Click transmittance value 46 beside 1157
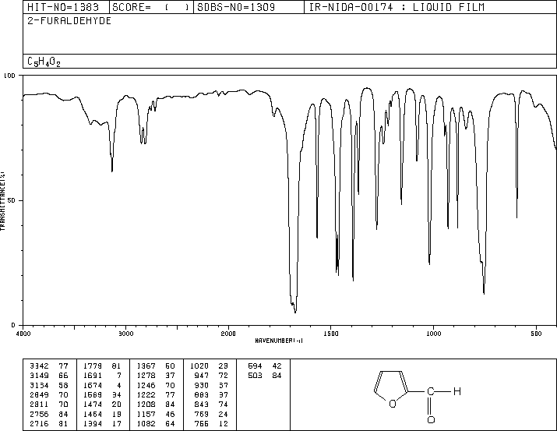Viewport: 557px width, 431px height. click(x=170, y=415)
